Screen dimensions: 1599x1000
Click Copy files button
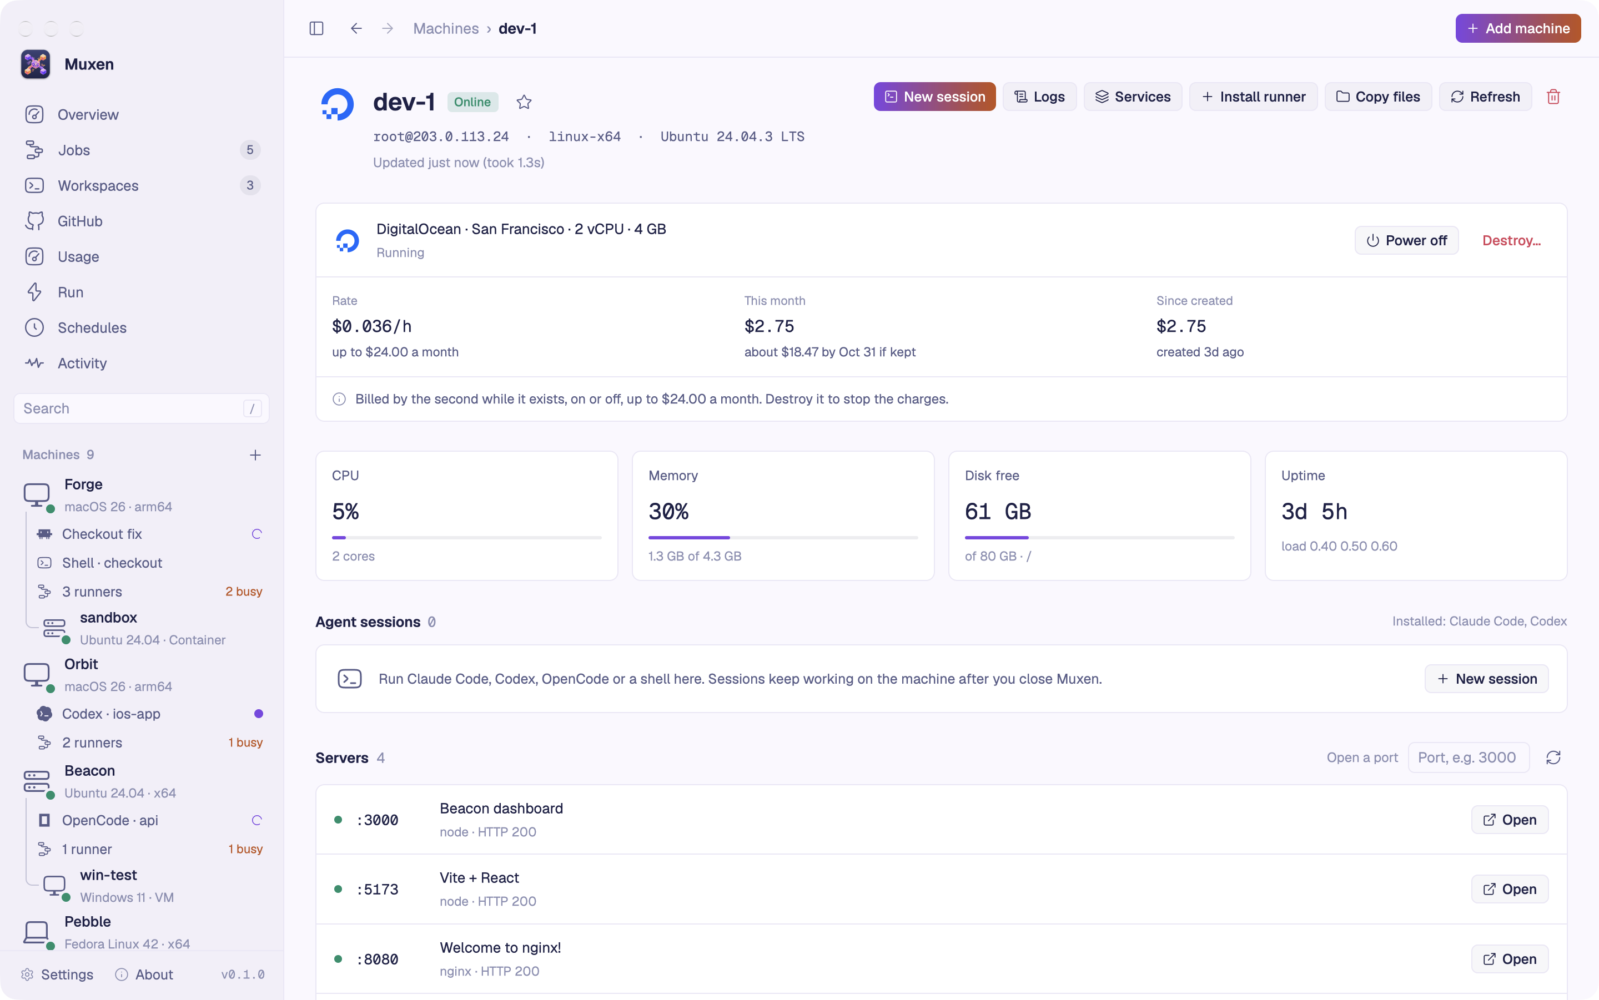1378,97
